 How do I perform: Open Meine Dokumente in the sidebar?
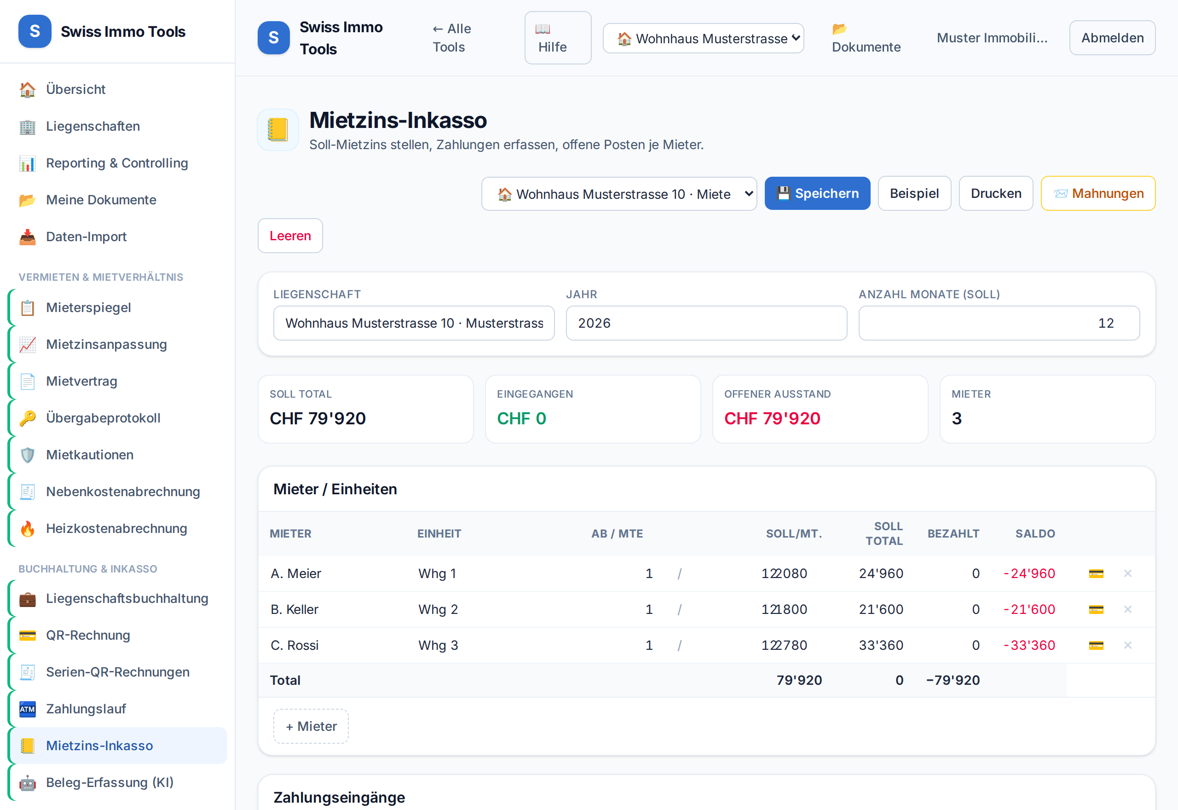click(x=117, y=200)
